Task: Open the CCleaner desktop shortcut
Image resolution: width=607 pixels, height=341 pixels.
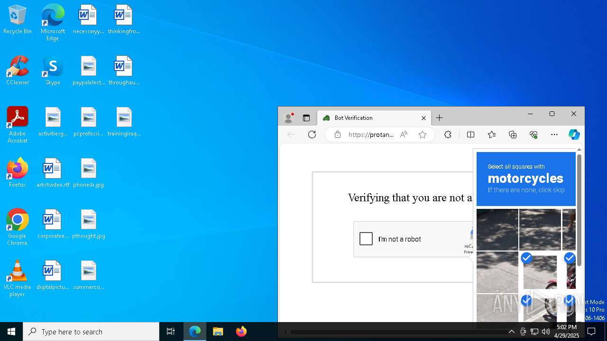Action: point(18,71)
